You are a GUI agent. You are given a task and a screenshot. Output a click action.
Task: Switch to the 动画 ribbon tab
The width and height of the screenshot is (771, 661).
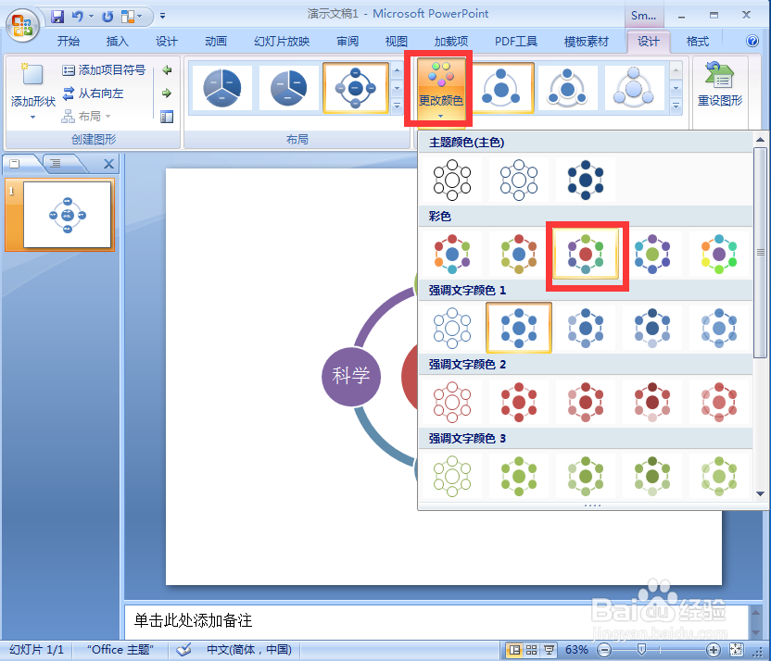click(x=216, y=42)
